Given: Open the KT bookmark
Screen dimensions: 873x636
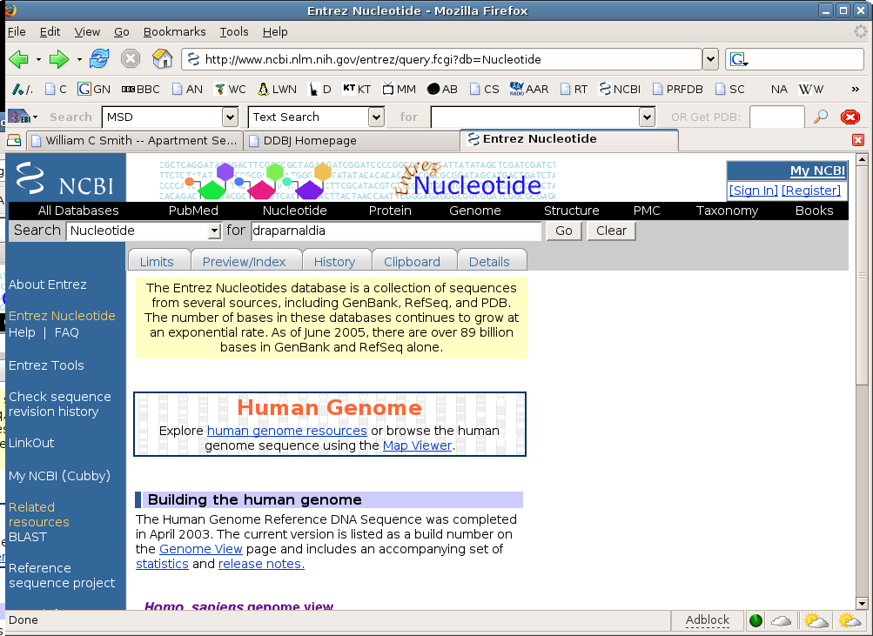Looking at the screenshot, I should pos(357,89).
